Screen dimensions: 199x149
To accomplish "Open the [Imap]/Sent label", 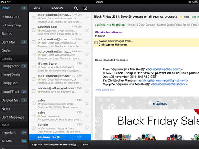I will [x=14, y=83].
